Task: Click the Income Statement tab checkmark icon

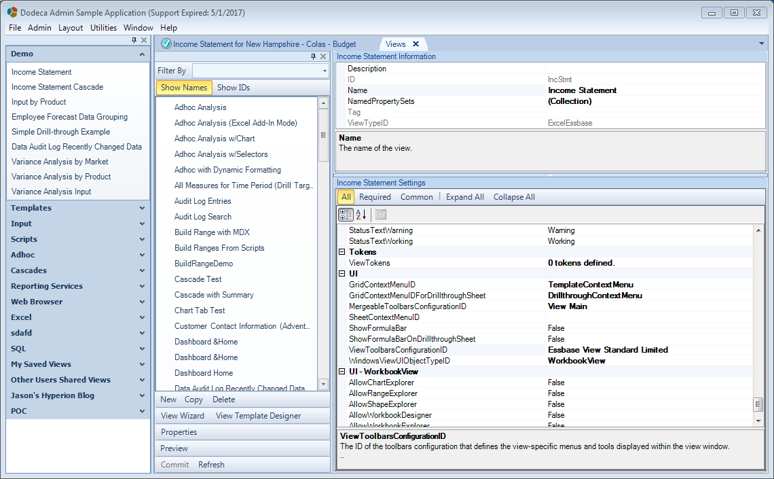Action: [166, 44]
